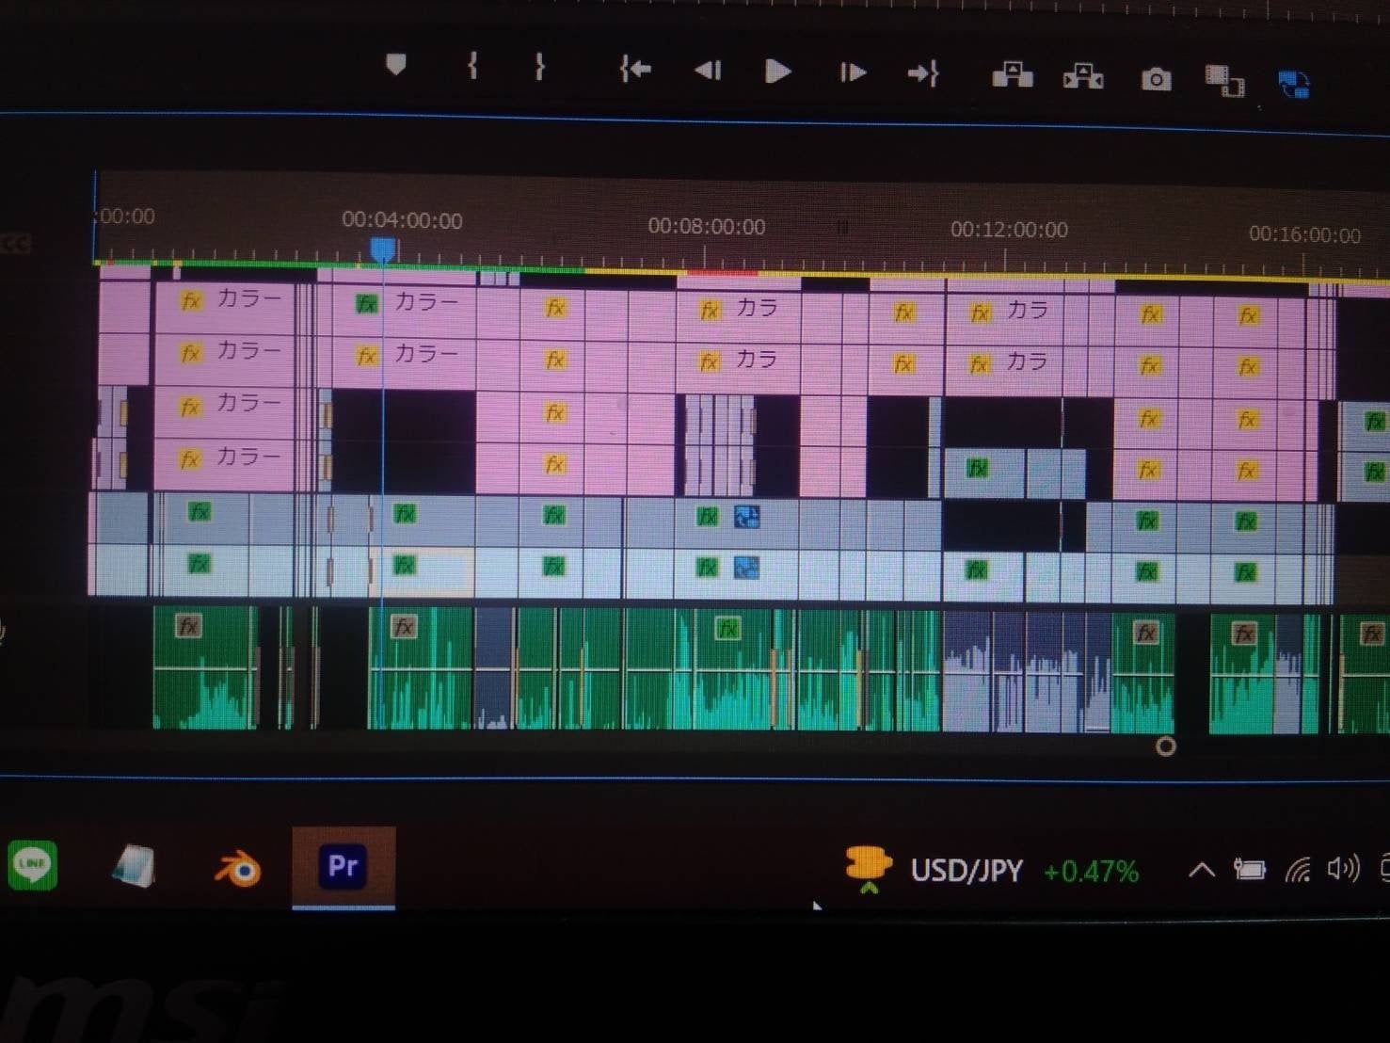Image resolution: width=1390 pixels, height=1043 pixels.
Task: Step forward one frame
Action: point(853,72)
